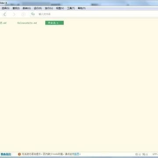
Task: Click the 列:1 status bar entry
Action: [x=145, y=154]
